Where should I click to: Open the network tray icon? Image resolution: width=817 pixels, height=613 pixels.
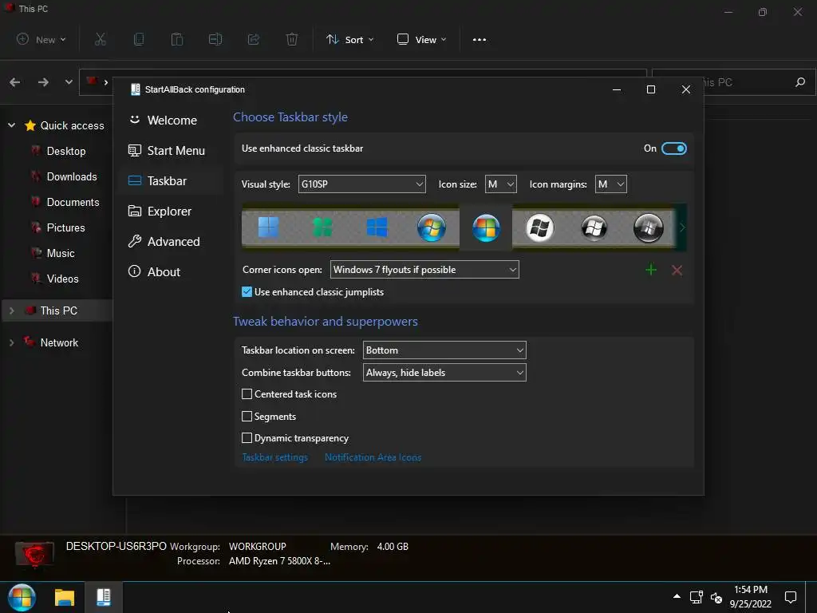click(x=696, y=597)
